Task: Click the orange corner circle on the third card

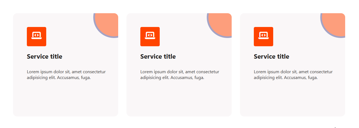Action: (335, 24)
